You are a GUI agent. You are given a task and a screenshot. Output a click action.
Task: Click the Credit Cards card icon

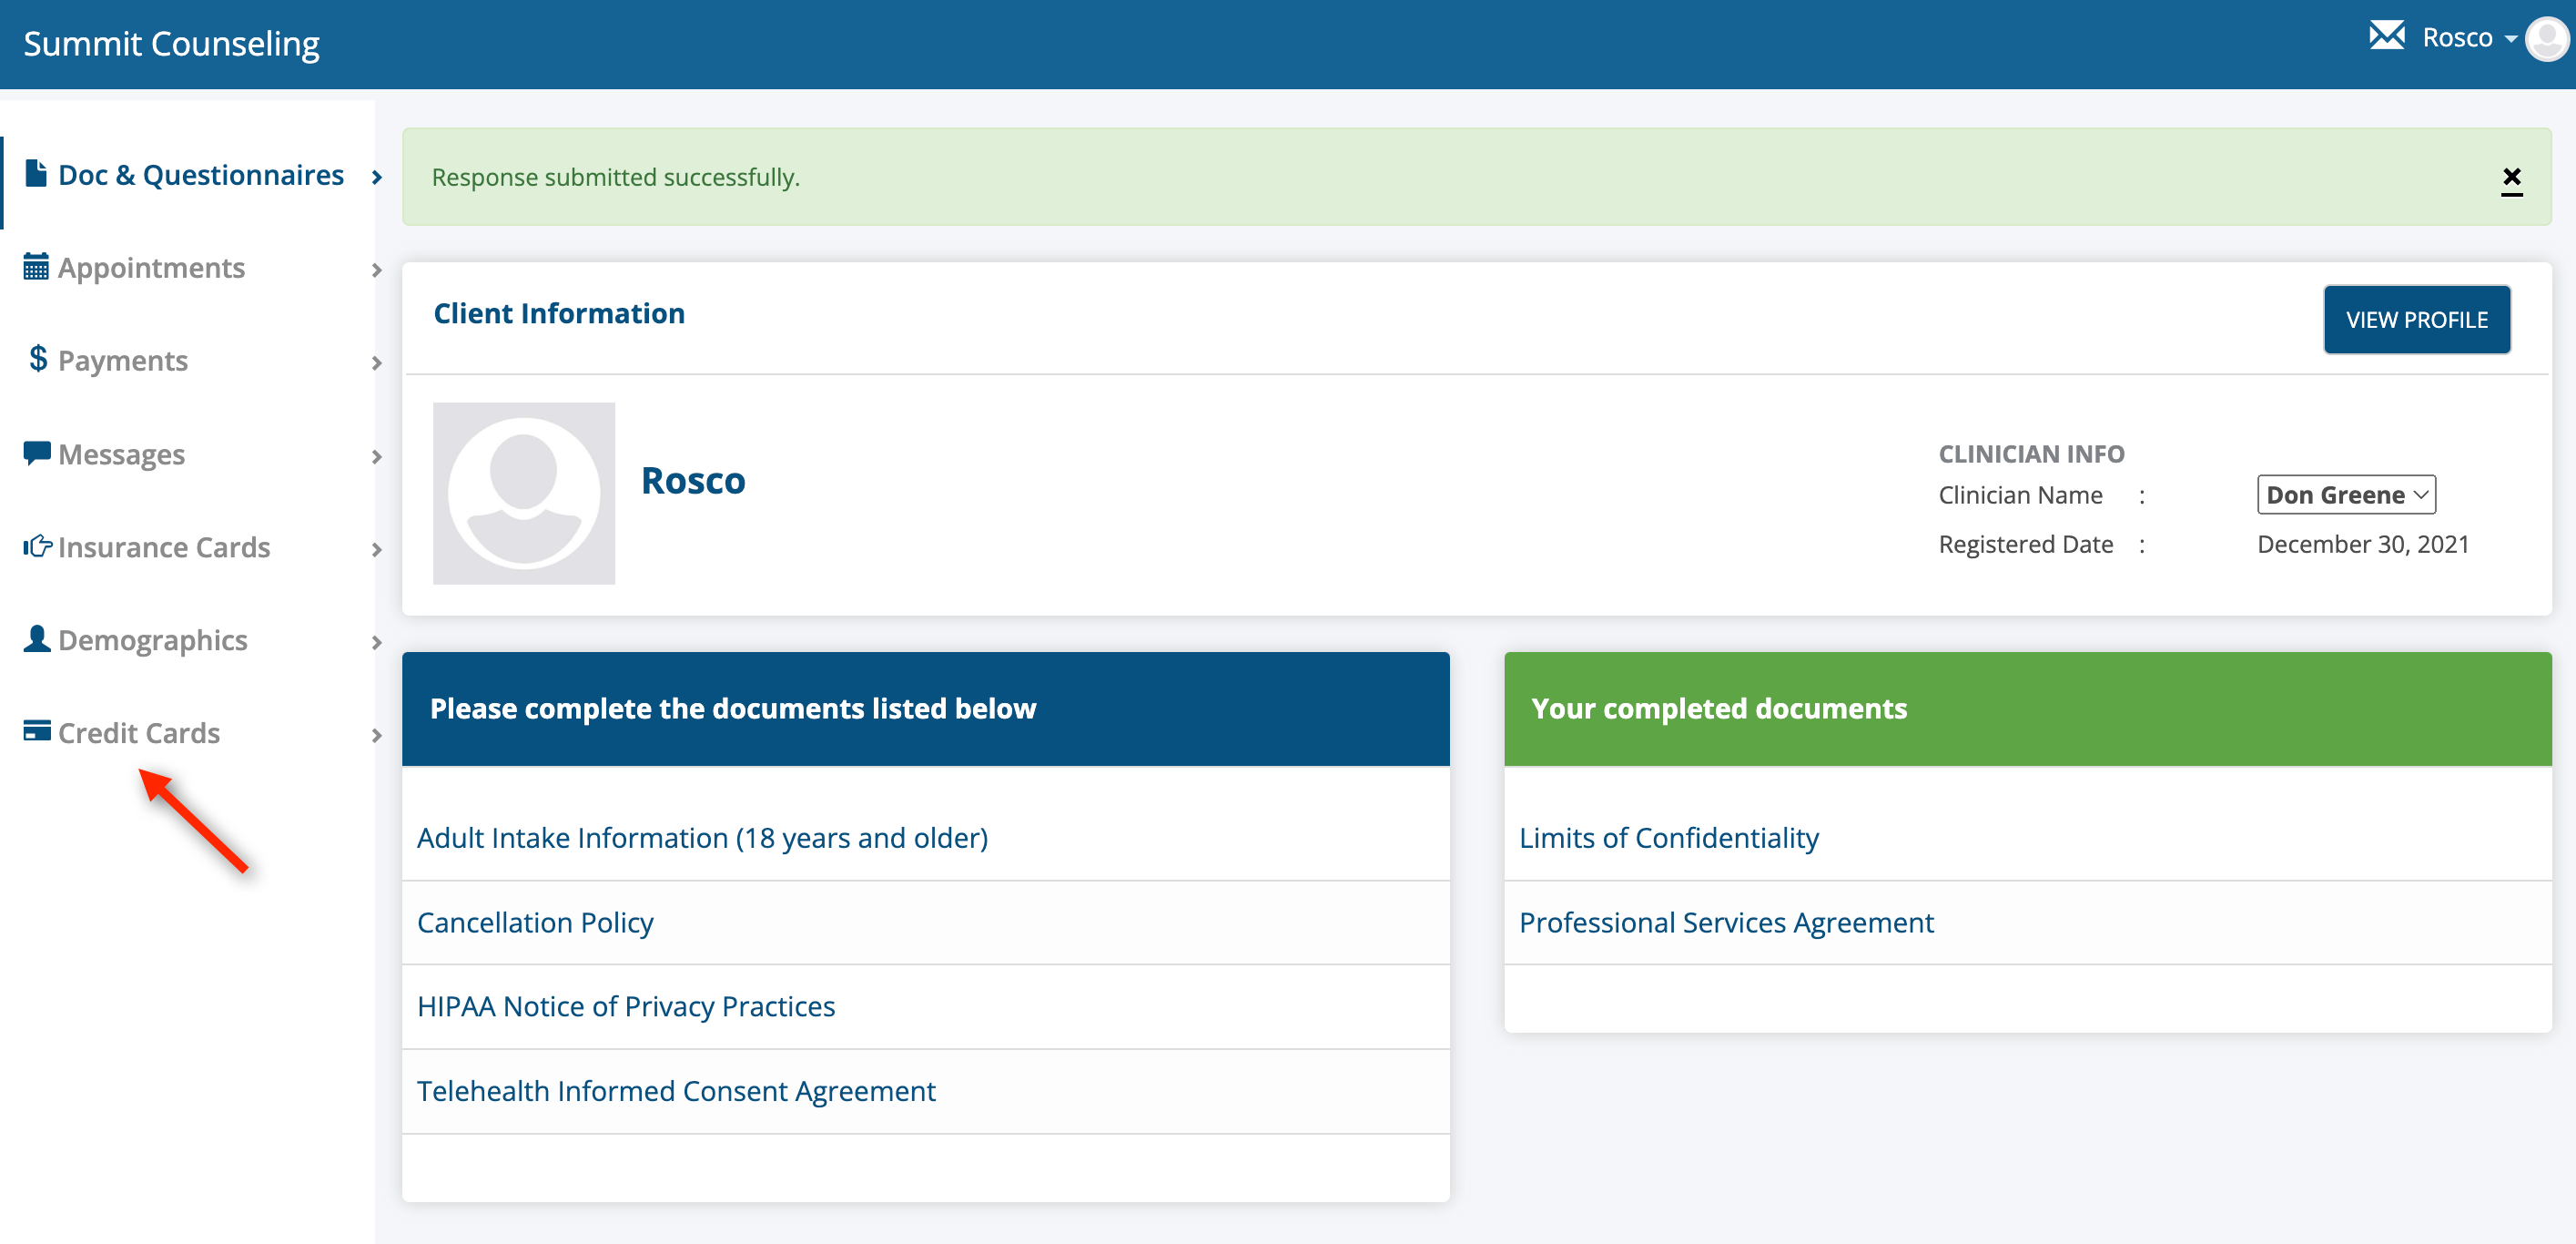pyautogui.click(x=37, y=731)
